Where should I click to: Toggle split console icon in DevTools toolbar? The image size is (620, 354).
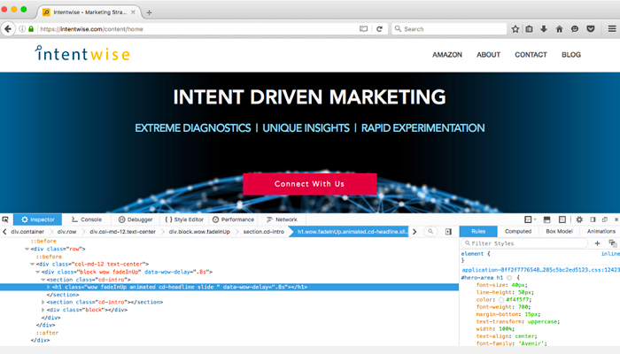pos(546,219)
